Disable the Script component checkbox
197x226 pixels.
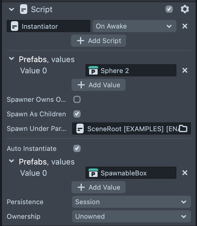pos(169,9)
